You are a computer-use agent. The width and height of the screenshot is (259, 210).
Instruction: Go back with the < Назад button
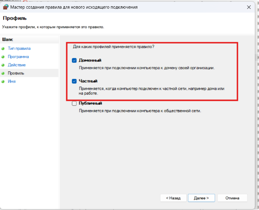click(x=173, y=198)
